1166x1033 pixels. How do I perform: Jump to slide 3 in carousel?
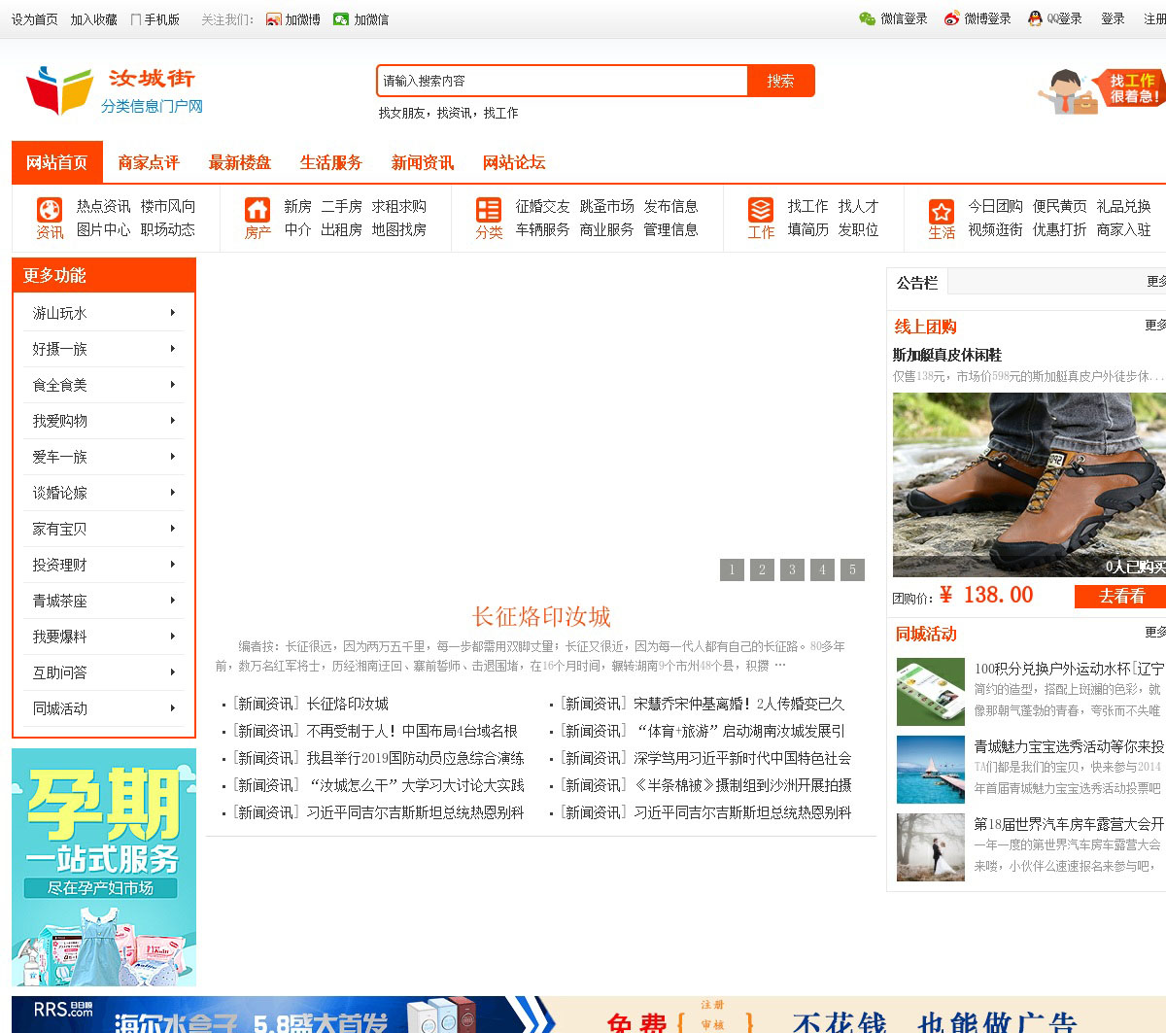(792, 570)
